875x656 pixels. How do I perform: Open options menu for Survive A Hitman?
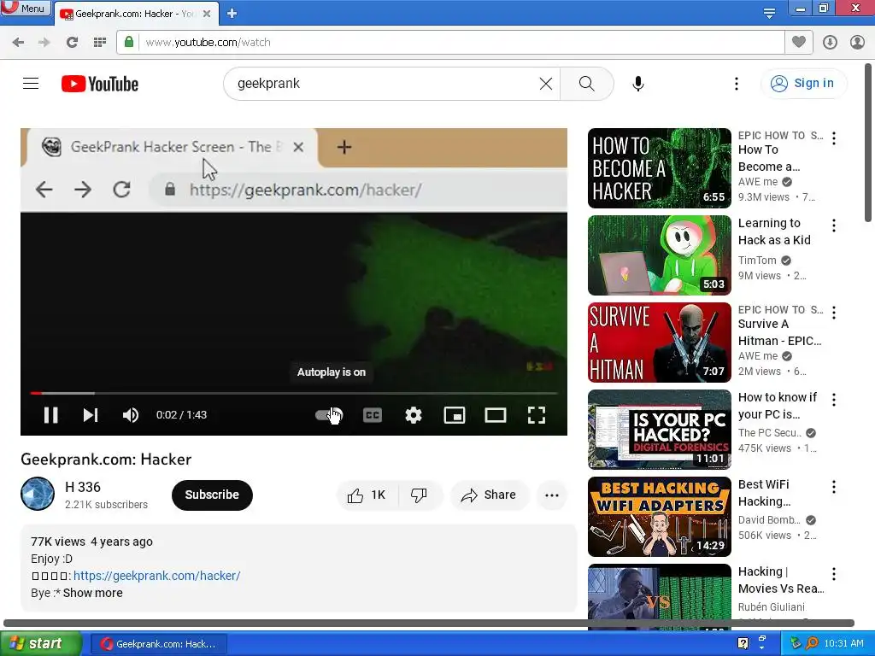tap(834, 313)
